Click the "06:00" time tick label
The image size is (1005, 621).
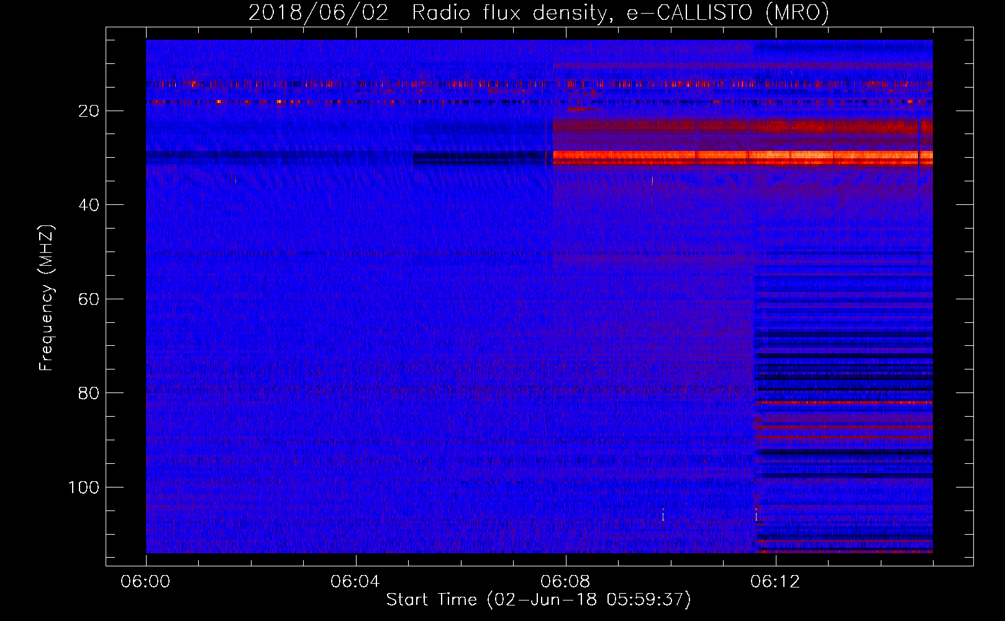point(146,582)
